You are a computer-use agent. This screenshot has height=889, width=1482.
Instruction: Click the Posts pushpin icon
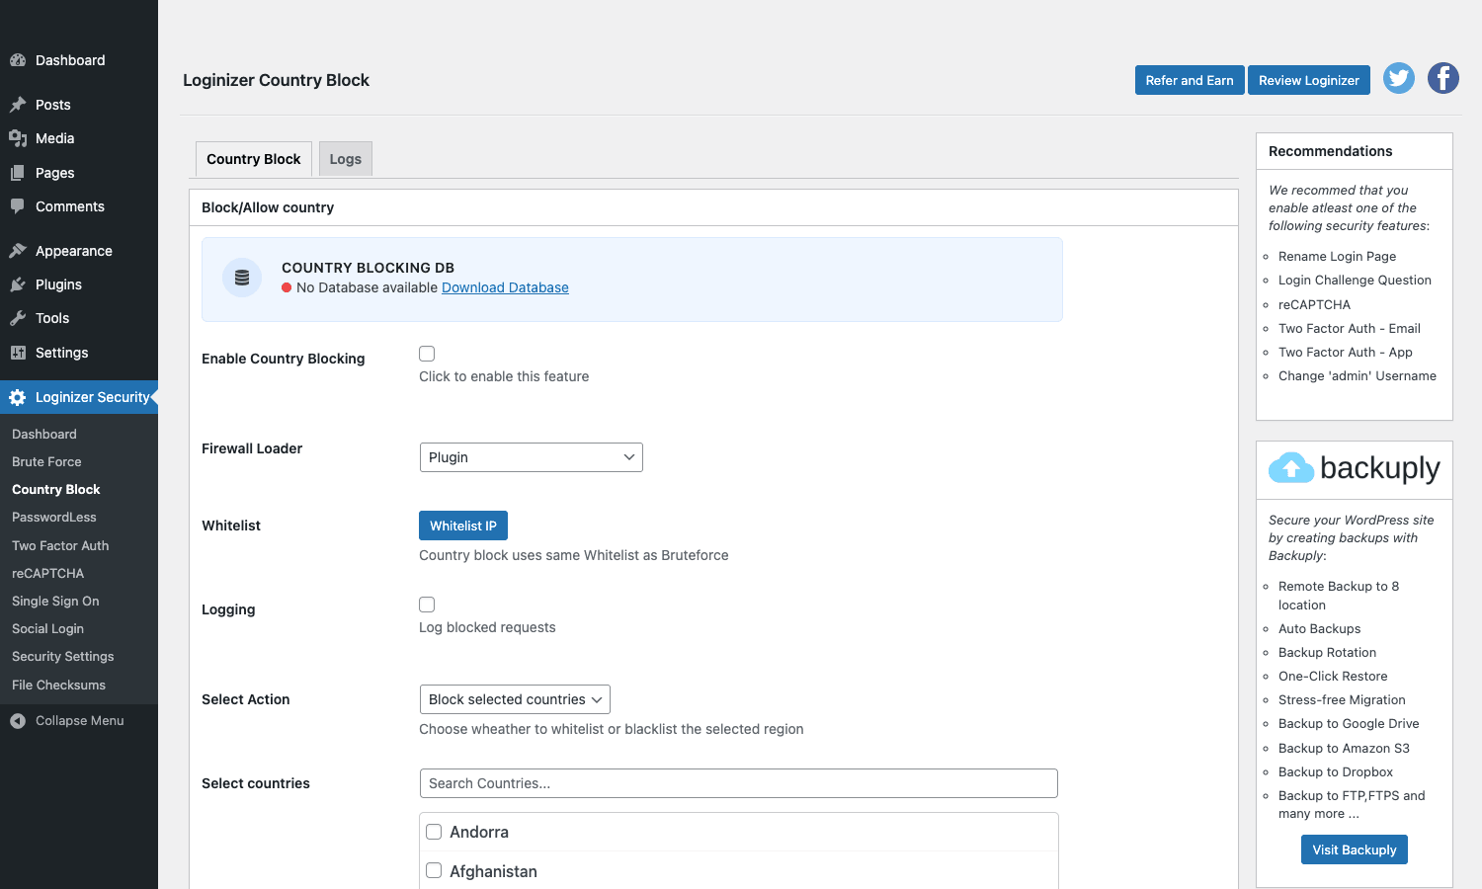click(18, 105)
